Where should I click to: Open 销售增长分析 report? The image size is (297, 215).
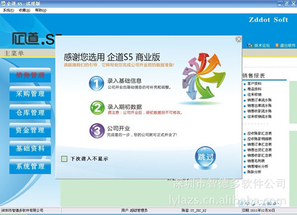coord(258,166)
